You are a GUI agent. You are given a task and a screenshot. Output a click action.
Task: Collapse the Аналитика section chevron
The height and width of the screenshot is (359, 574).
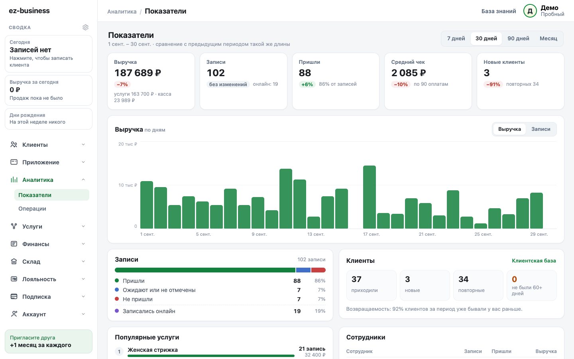(x=83, y=180)
